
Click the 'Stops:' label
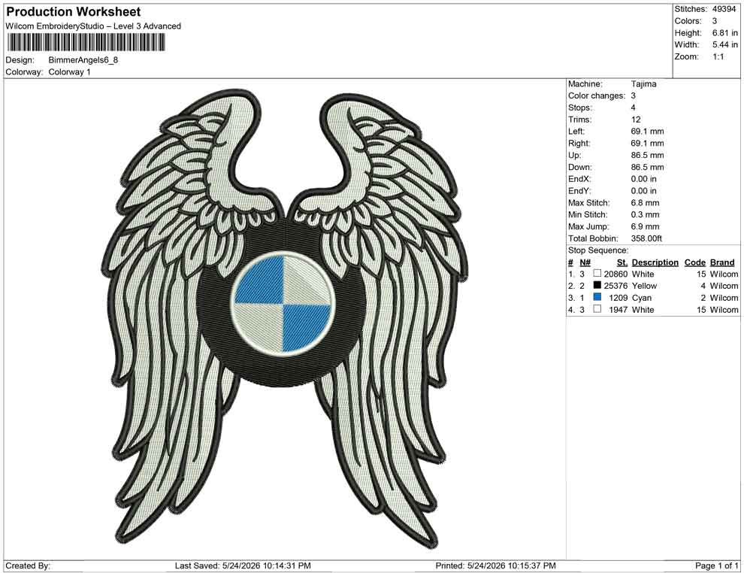[580, 108]
